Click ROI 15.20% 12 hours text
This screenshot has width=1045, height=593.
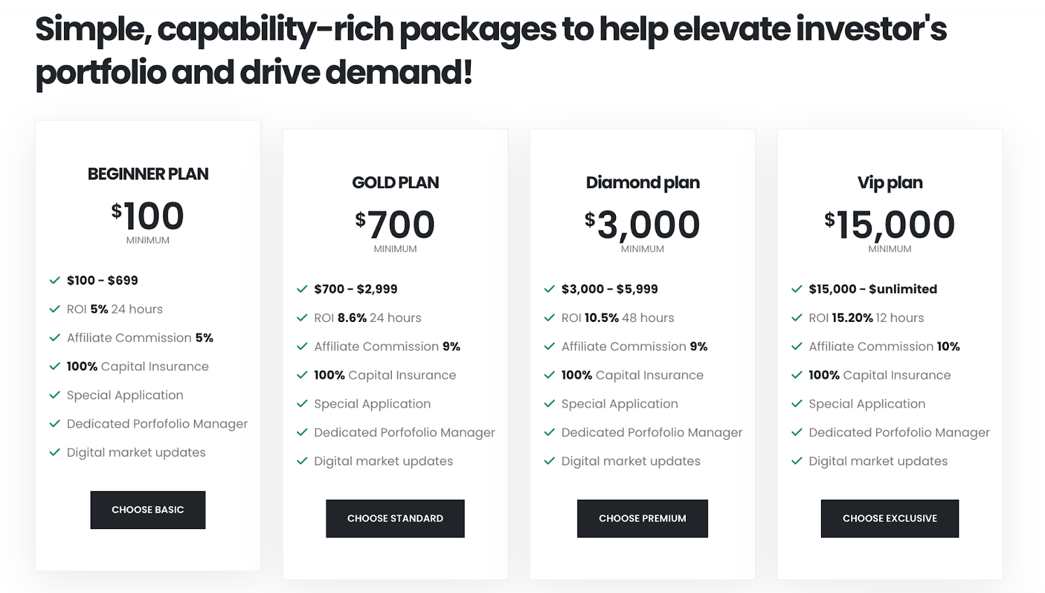[866, 317]
